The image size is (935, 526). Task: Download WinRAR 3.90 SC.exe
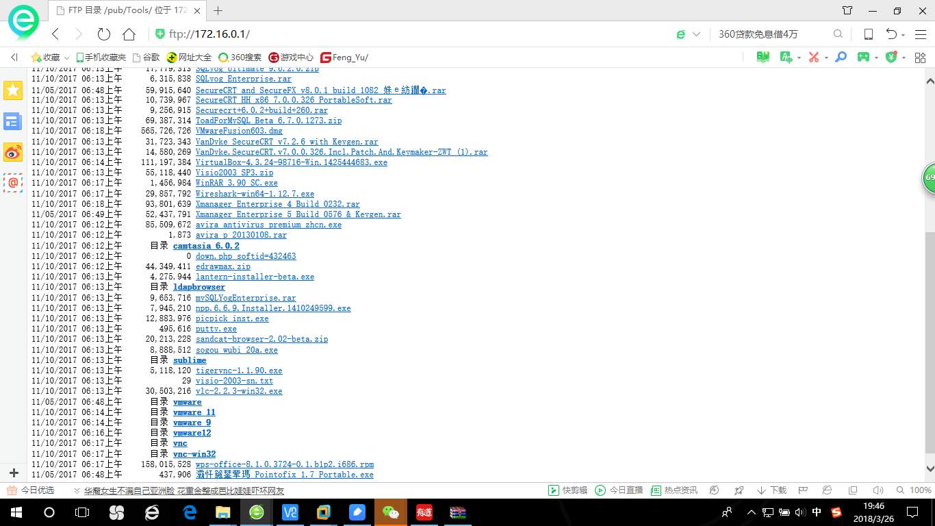pyautogui.click(x=237, y=183)
